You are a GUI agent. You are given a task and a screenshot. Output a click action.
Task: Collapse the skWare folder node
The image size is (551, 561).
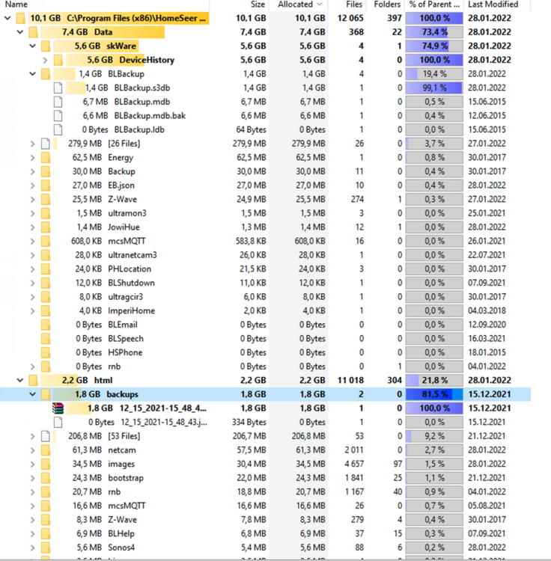pyautogui.click(x=33, y=46)
